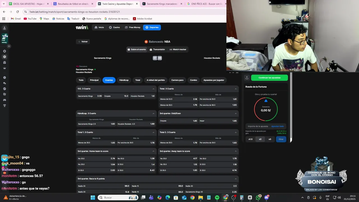Screen dimensions: 359x202
Task: Open the chat bubbles sidebar icon
Action: tap(4, 83)
